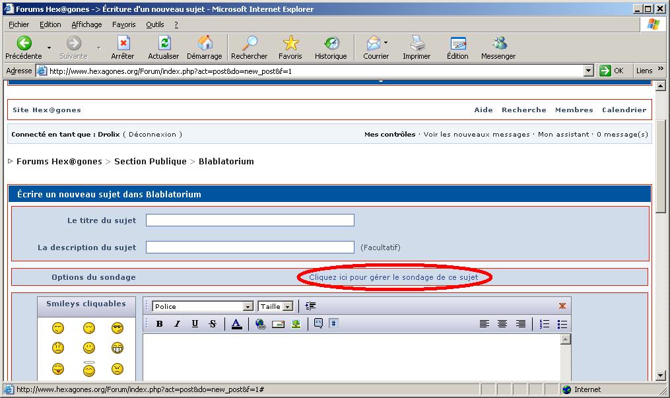Toggle bold formatting in the editor
This screenshot has height=398, width=670.
(159, 324)
